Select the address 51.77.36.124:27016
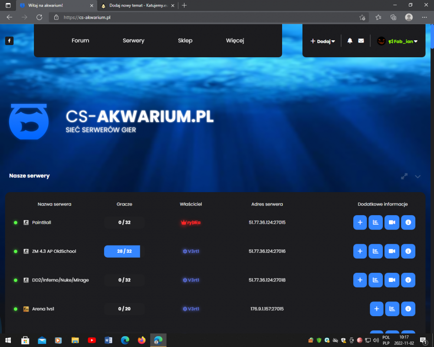 [x=267, y=251]
